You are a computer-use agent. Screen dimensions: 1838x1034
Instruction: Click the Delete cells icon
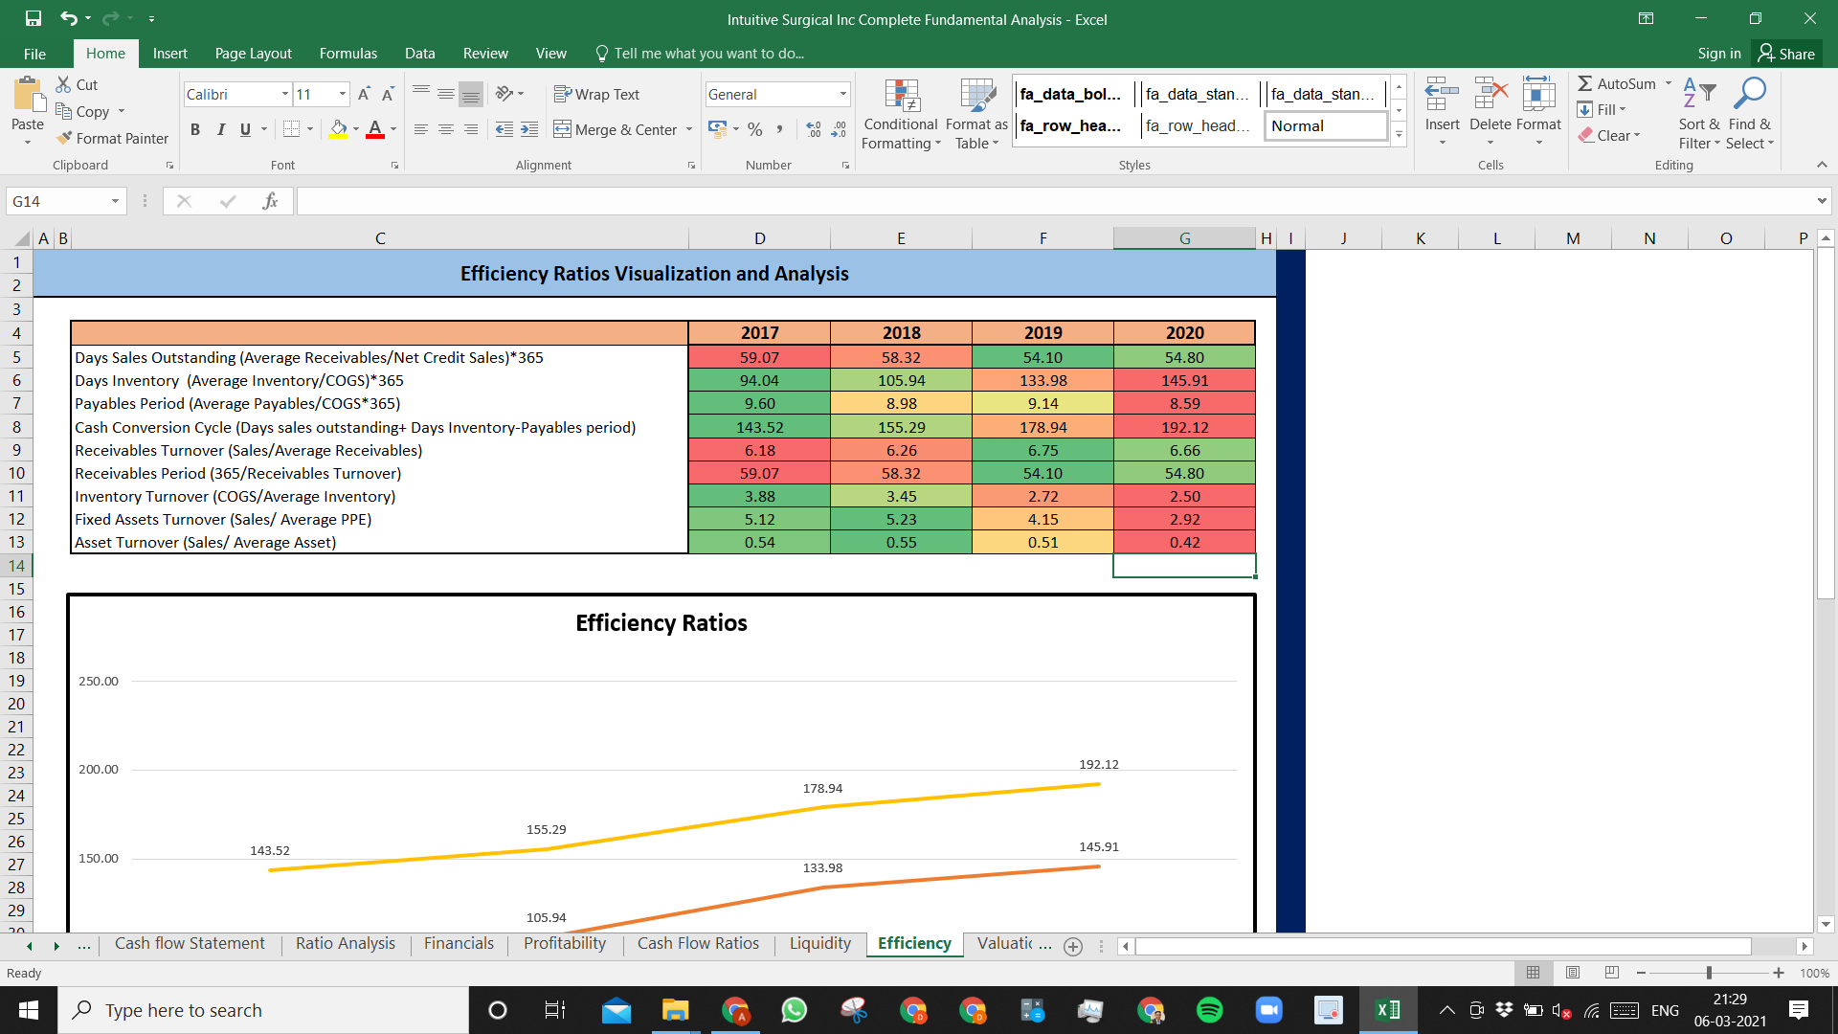coord(1491,96)
